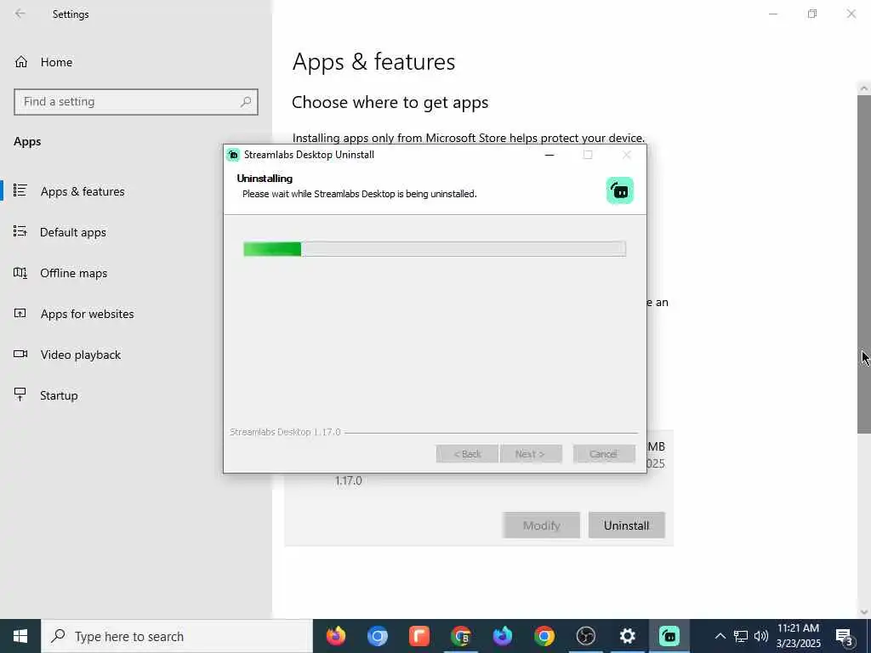Open the Windows Start menu
This screenshot has width=871, height=653.
pos(20,636)
